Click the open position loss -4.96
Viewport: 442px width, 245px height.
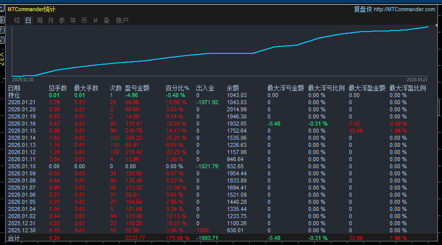[131, 95]
